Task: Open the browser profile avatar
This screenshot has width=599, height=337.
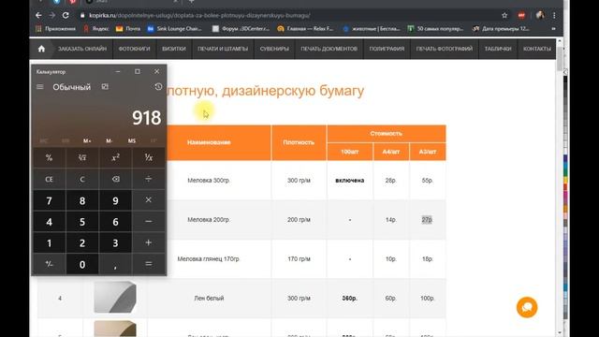Action: [540, 15]
